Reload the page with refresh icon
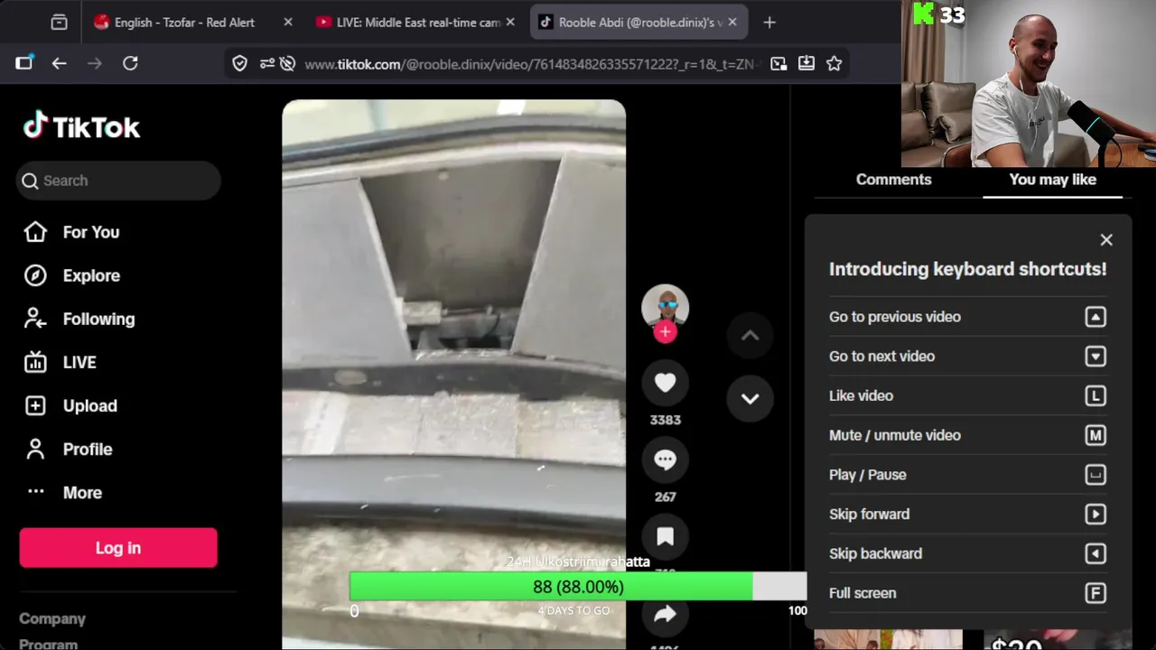 point(130,63)
